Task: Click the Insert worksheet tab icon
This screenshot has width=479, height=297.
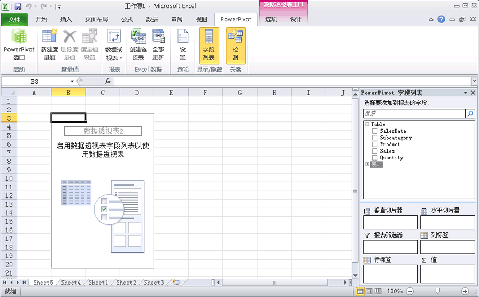Action: click(x=176, y=283)
